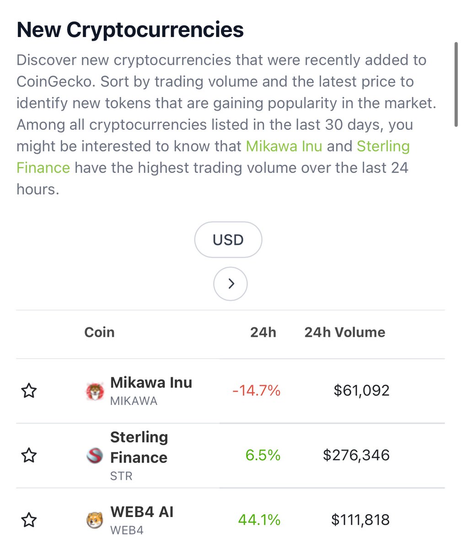Click the Sterling Finance coin logo

(95, 456)
